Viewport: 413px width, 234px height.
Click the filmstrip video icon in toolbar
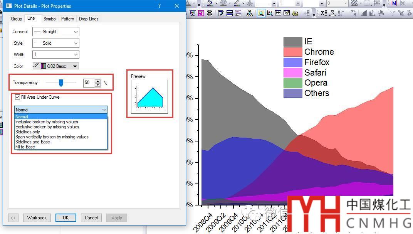pyautogui.click(x=210, y=13)
